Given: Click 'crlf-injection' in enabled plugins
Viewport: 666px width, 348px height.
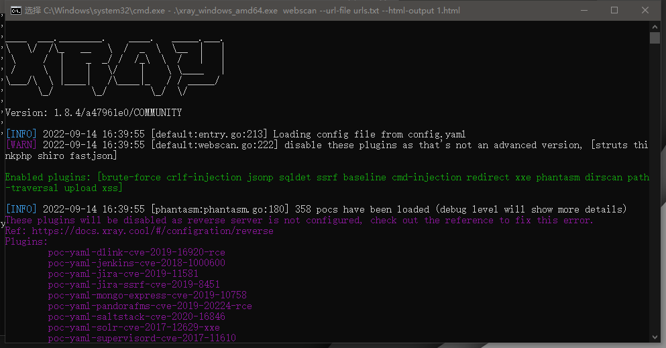Looking at the screenshot, I should 204,178.
